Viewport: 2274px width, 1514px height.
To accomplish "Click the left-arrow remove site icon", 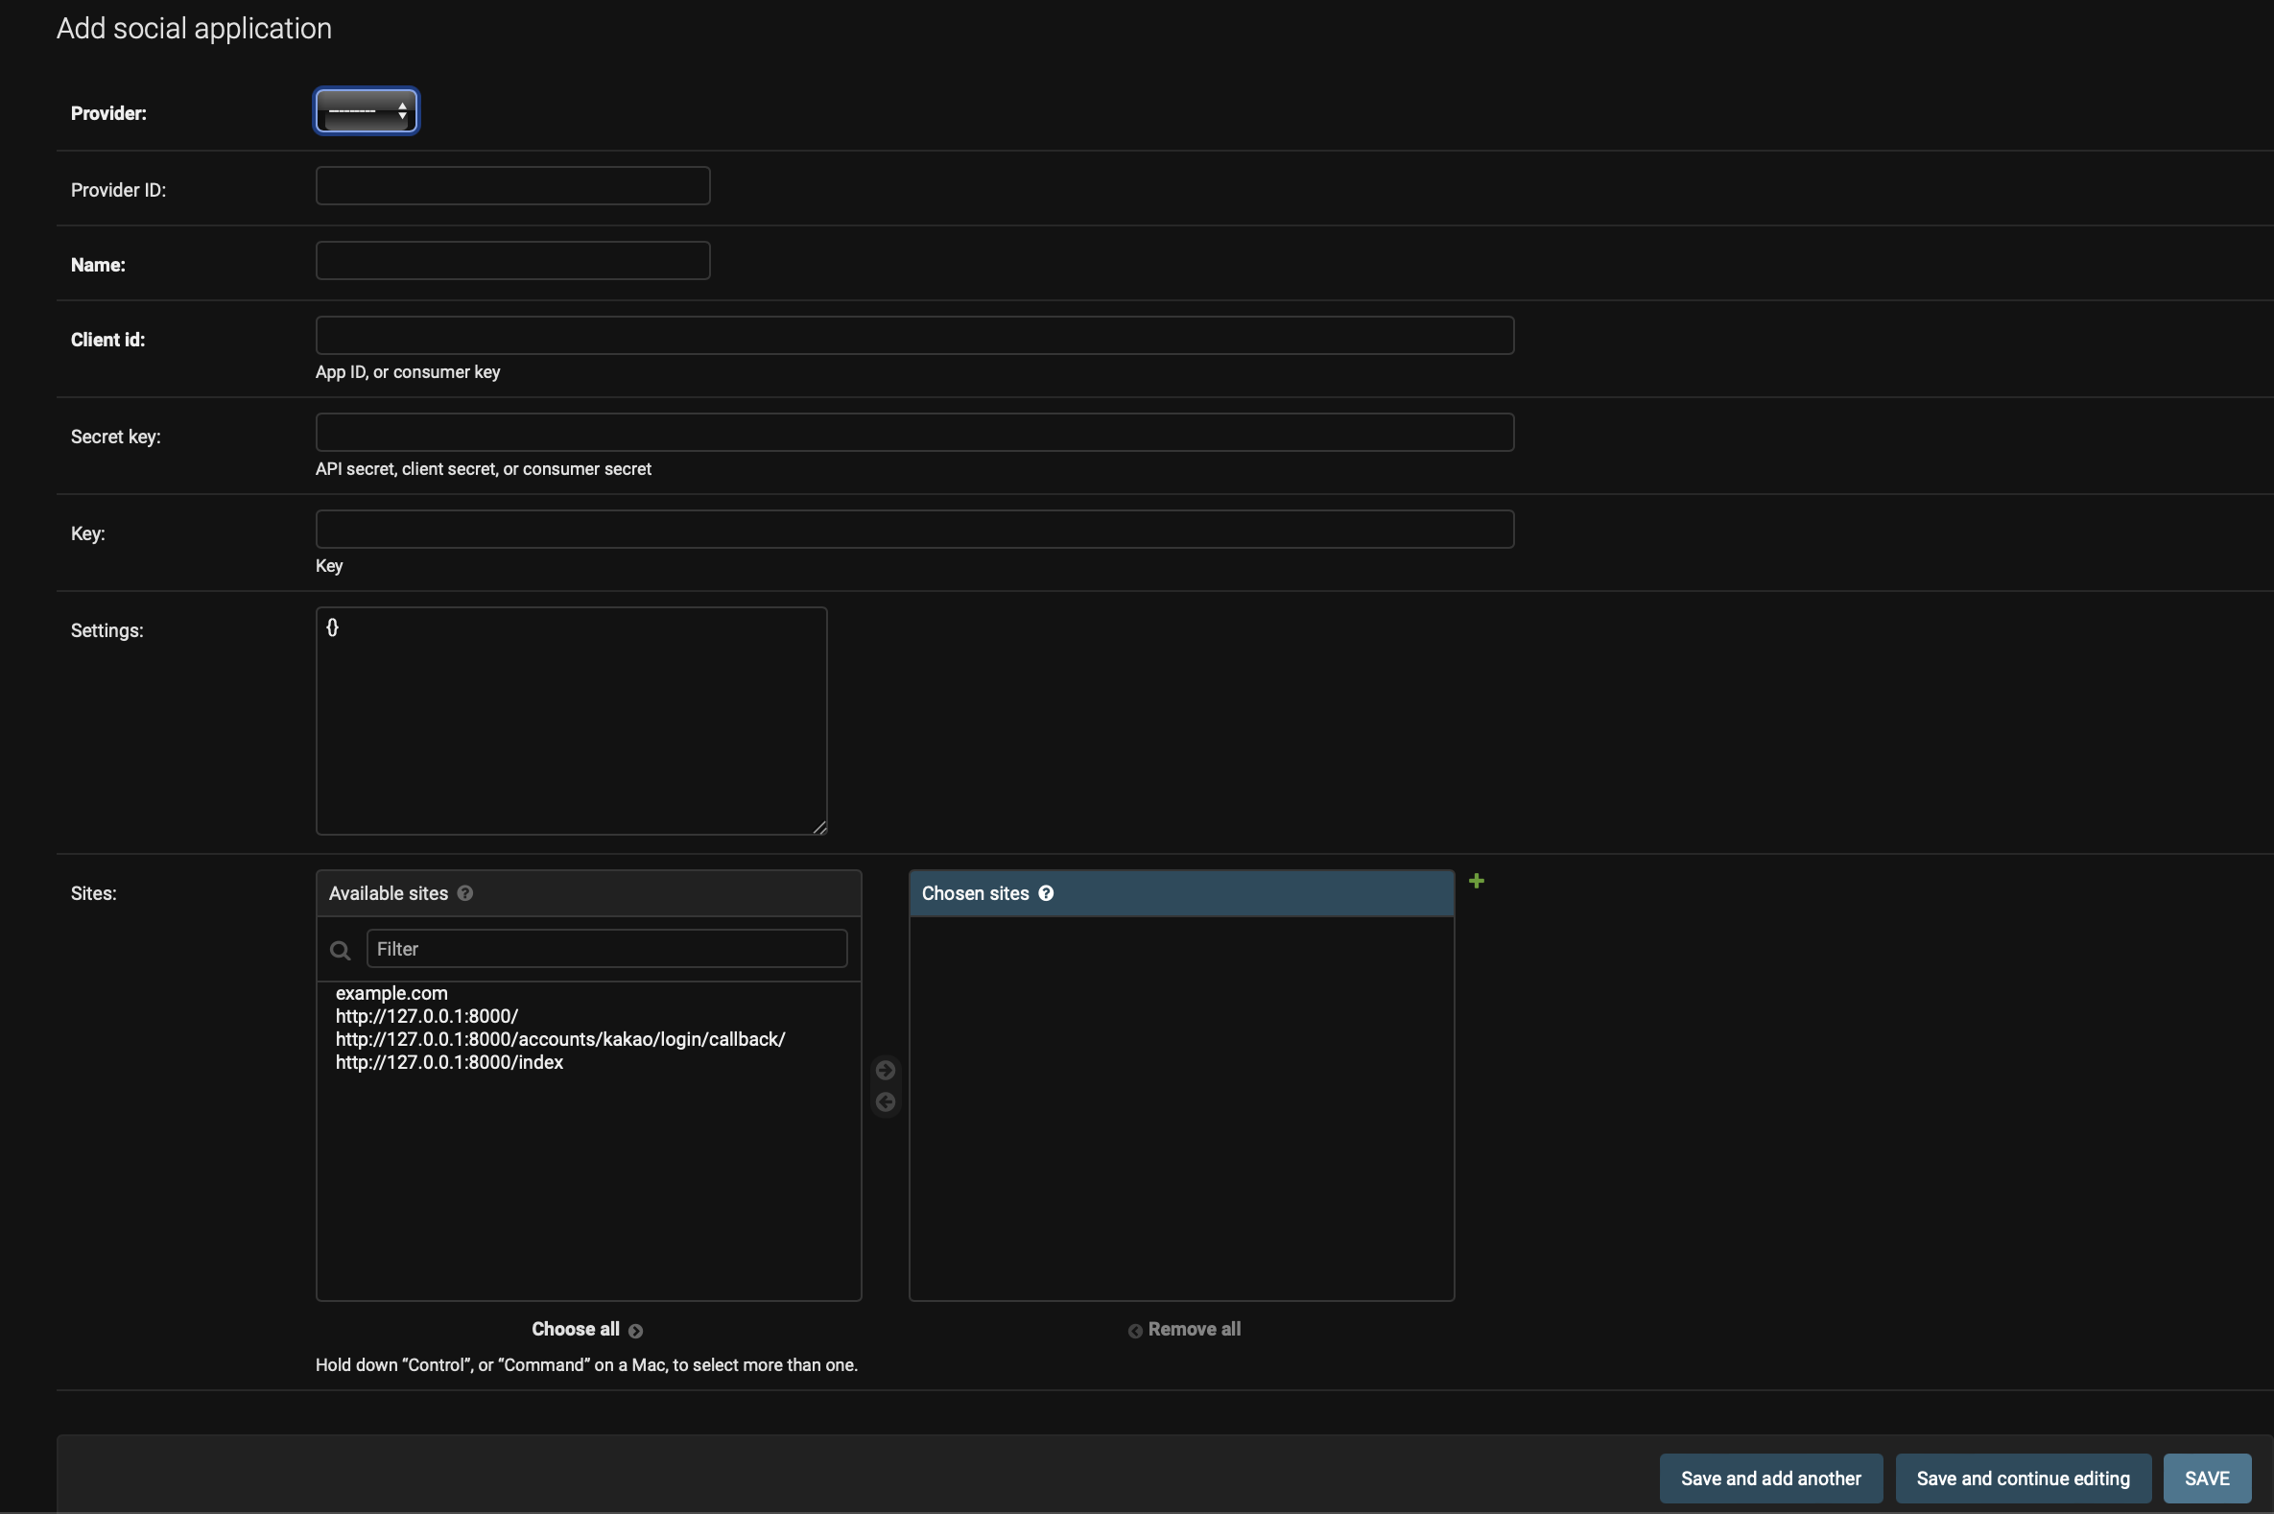I will coord(885,1101).
